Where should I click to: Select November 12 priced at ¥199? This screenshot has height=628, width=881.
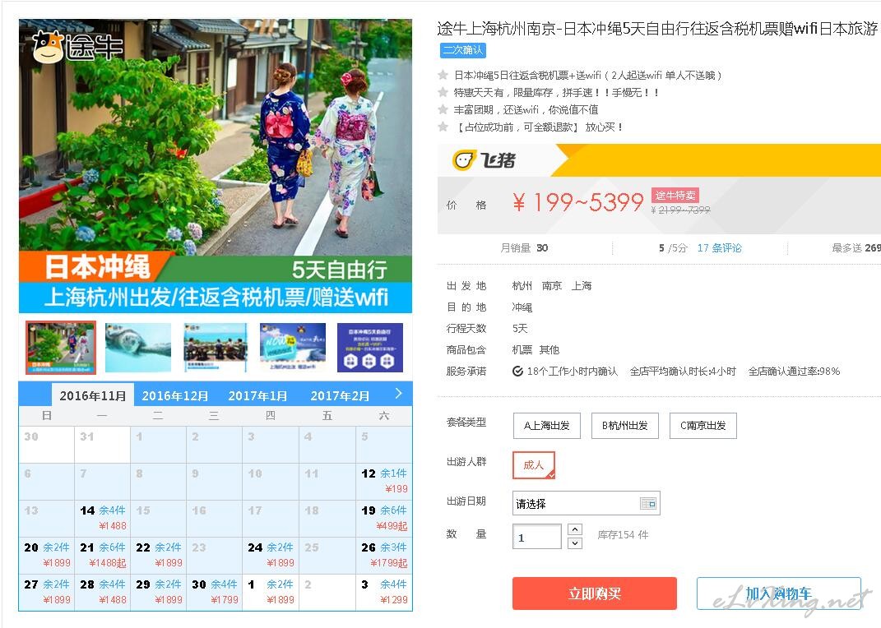point(384,481)
